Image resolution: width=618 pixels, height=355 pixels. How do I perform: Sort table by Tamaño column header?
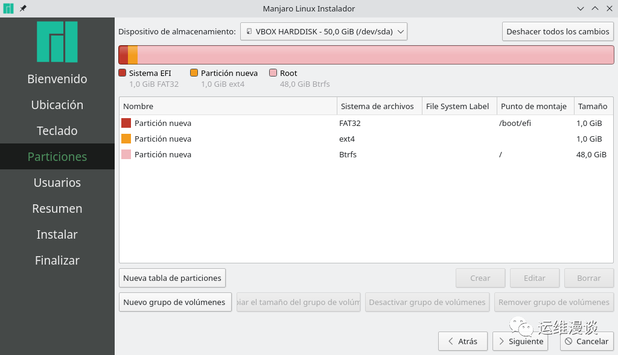click(593, 106)
